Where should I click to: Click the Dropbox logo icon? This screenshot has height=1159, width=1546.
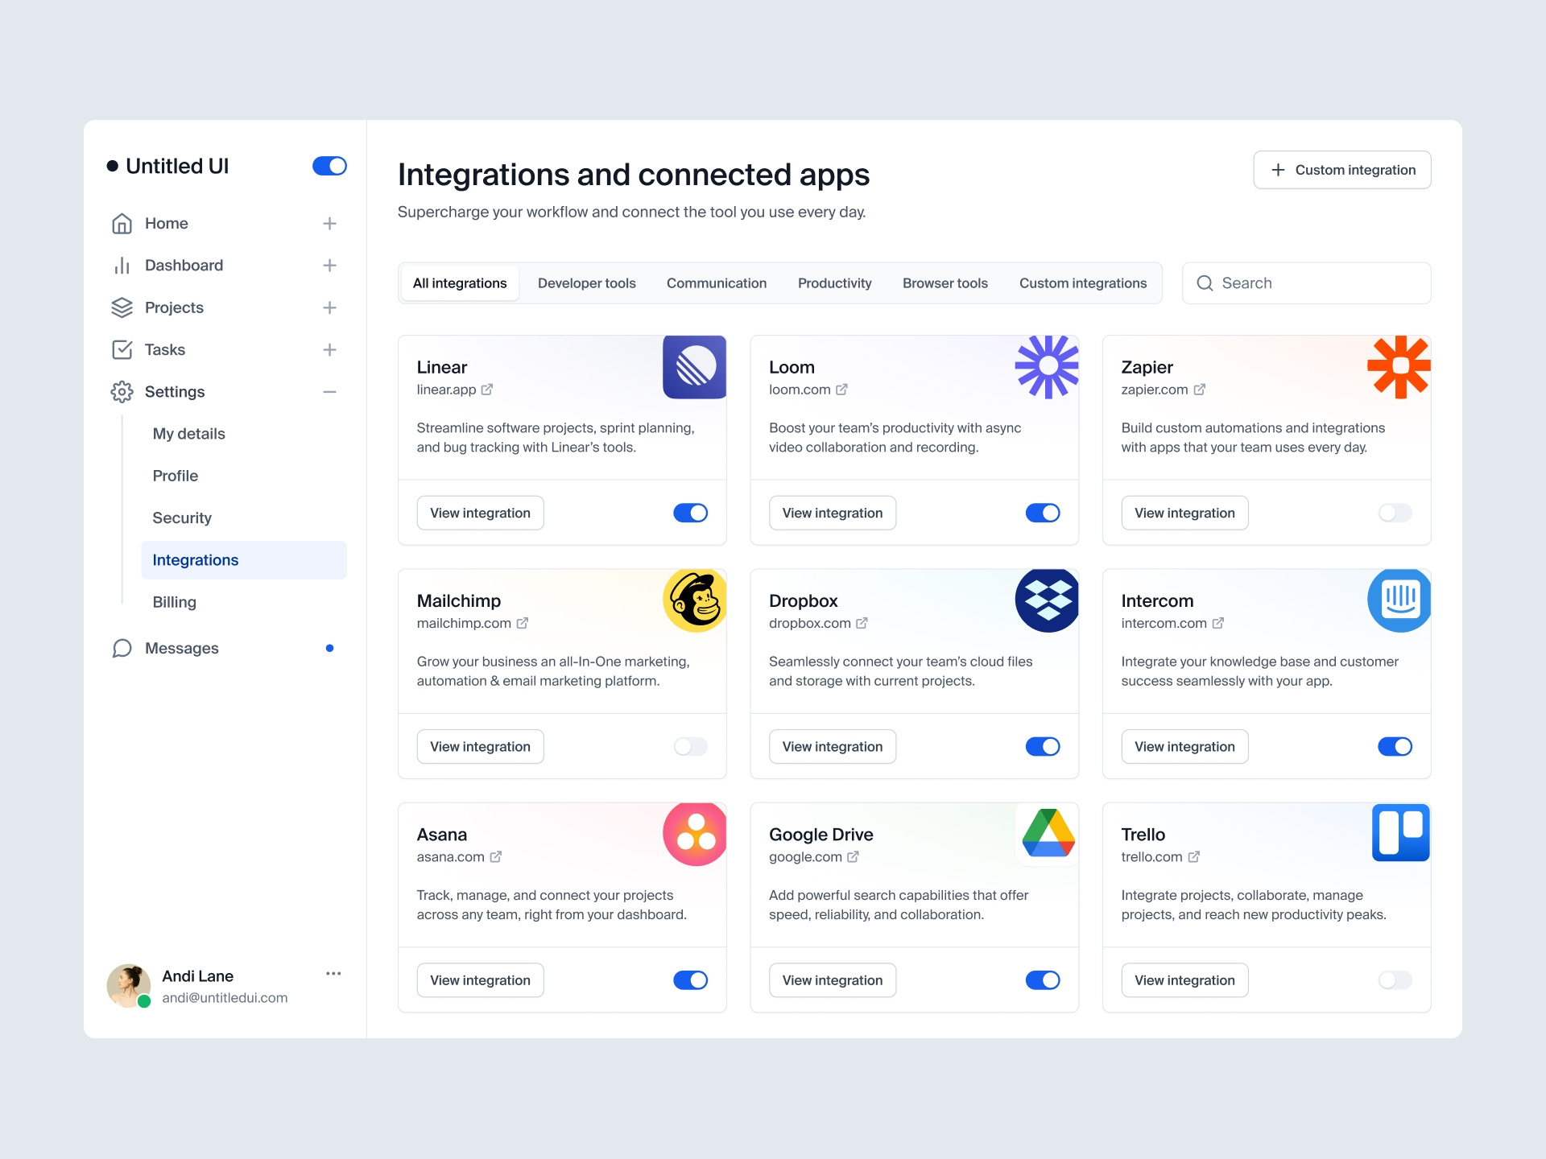coord(1046,600)
